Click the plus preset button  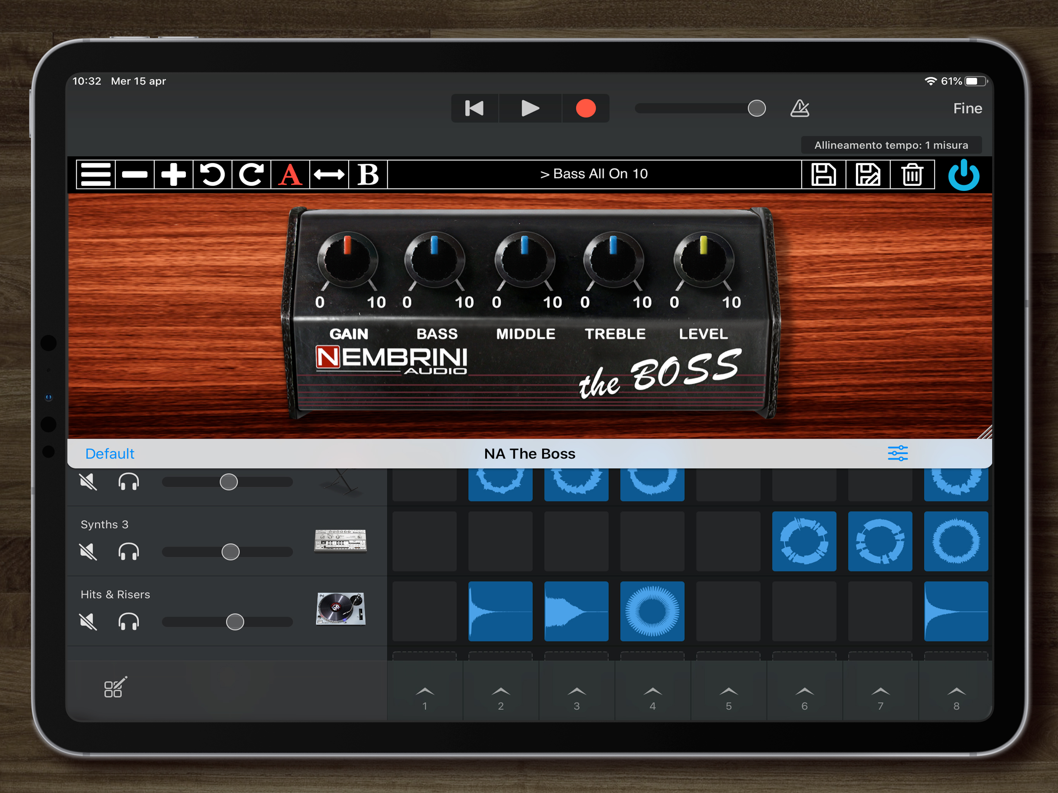point(173,174)
